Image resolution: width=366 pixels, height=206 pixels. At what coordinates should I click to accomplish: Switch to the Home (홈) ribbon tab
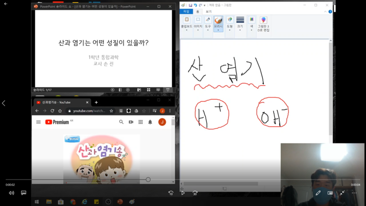click(x=198, y=11)
